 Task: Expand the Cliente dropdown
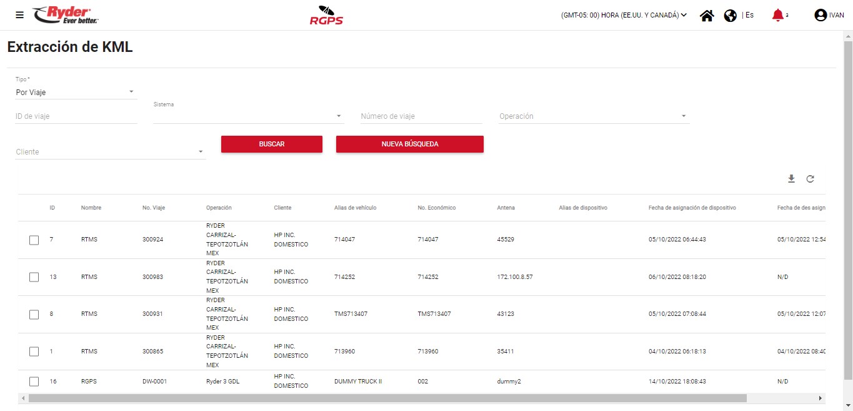coord(110,152)
